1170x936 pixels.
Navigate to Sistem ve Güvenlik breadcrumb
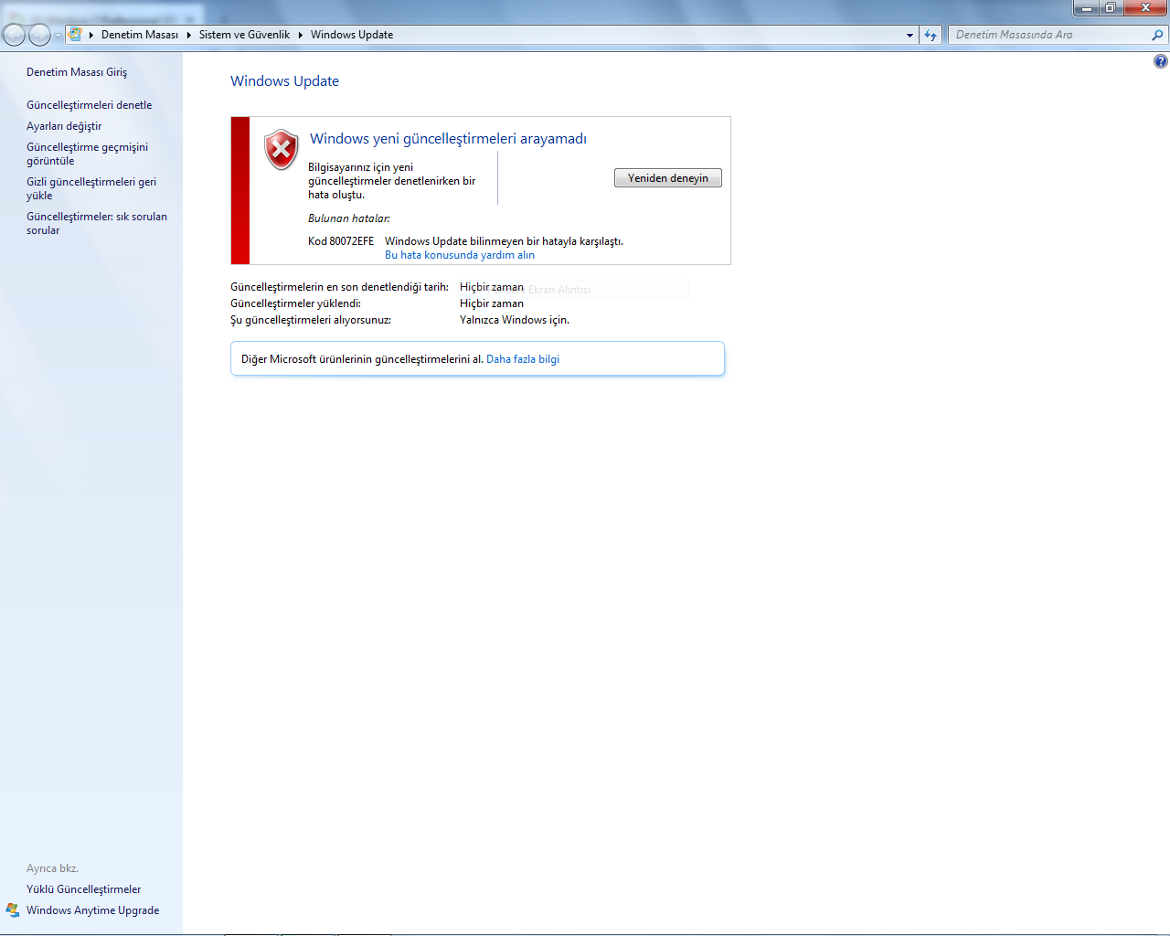pyautogui.click(x=244, y=35)
